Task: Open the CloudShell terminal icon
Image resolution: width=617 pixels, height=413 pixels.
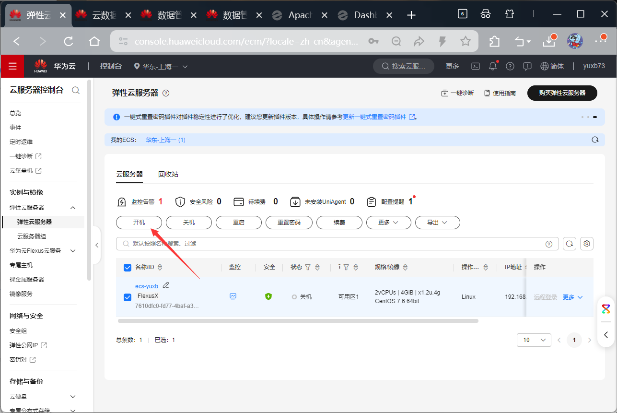Action: (x=476, y=66)
